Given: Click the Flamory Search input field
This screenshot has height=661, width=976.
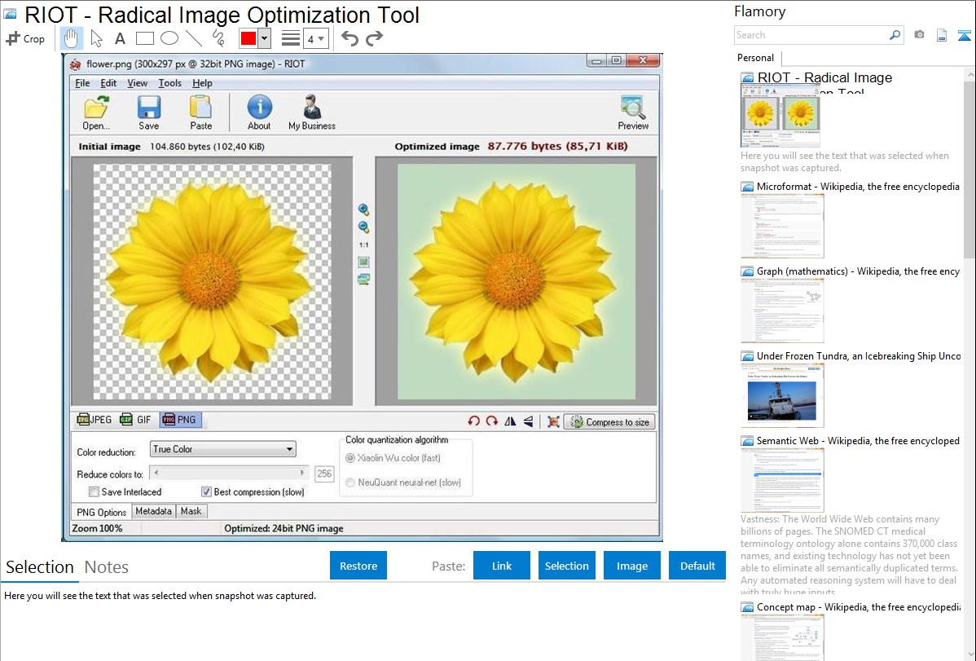Looking at the screenshot, I should (811, 35).
